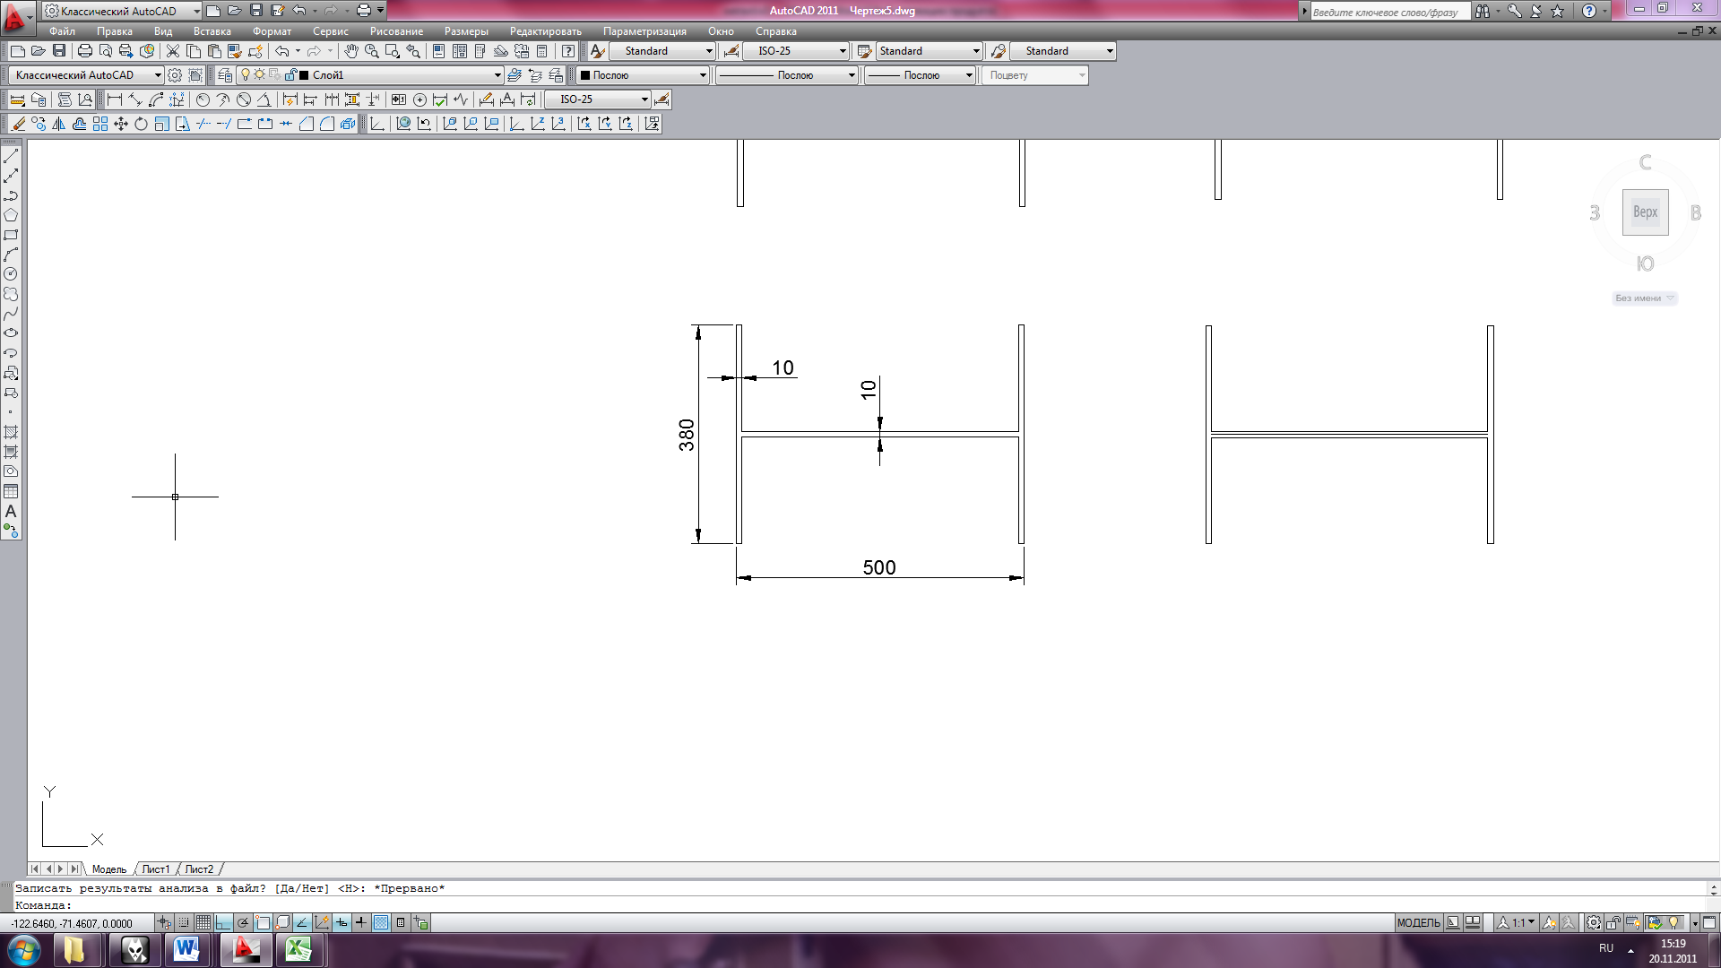Viewport: 1721px width, 968px height.
Task: Toggle grid display in status bar
Action: (203, 922)
